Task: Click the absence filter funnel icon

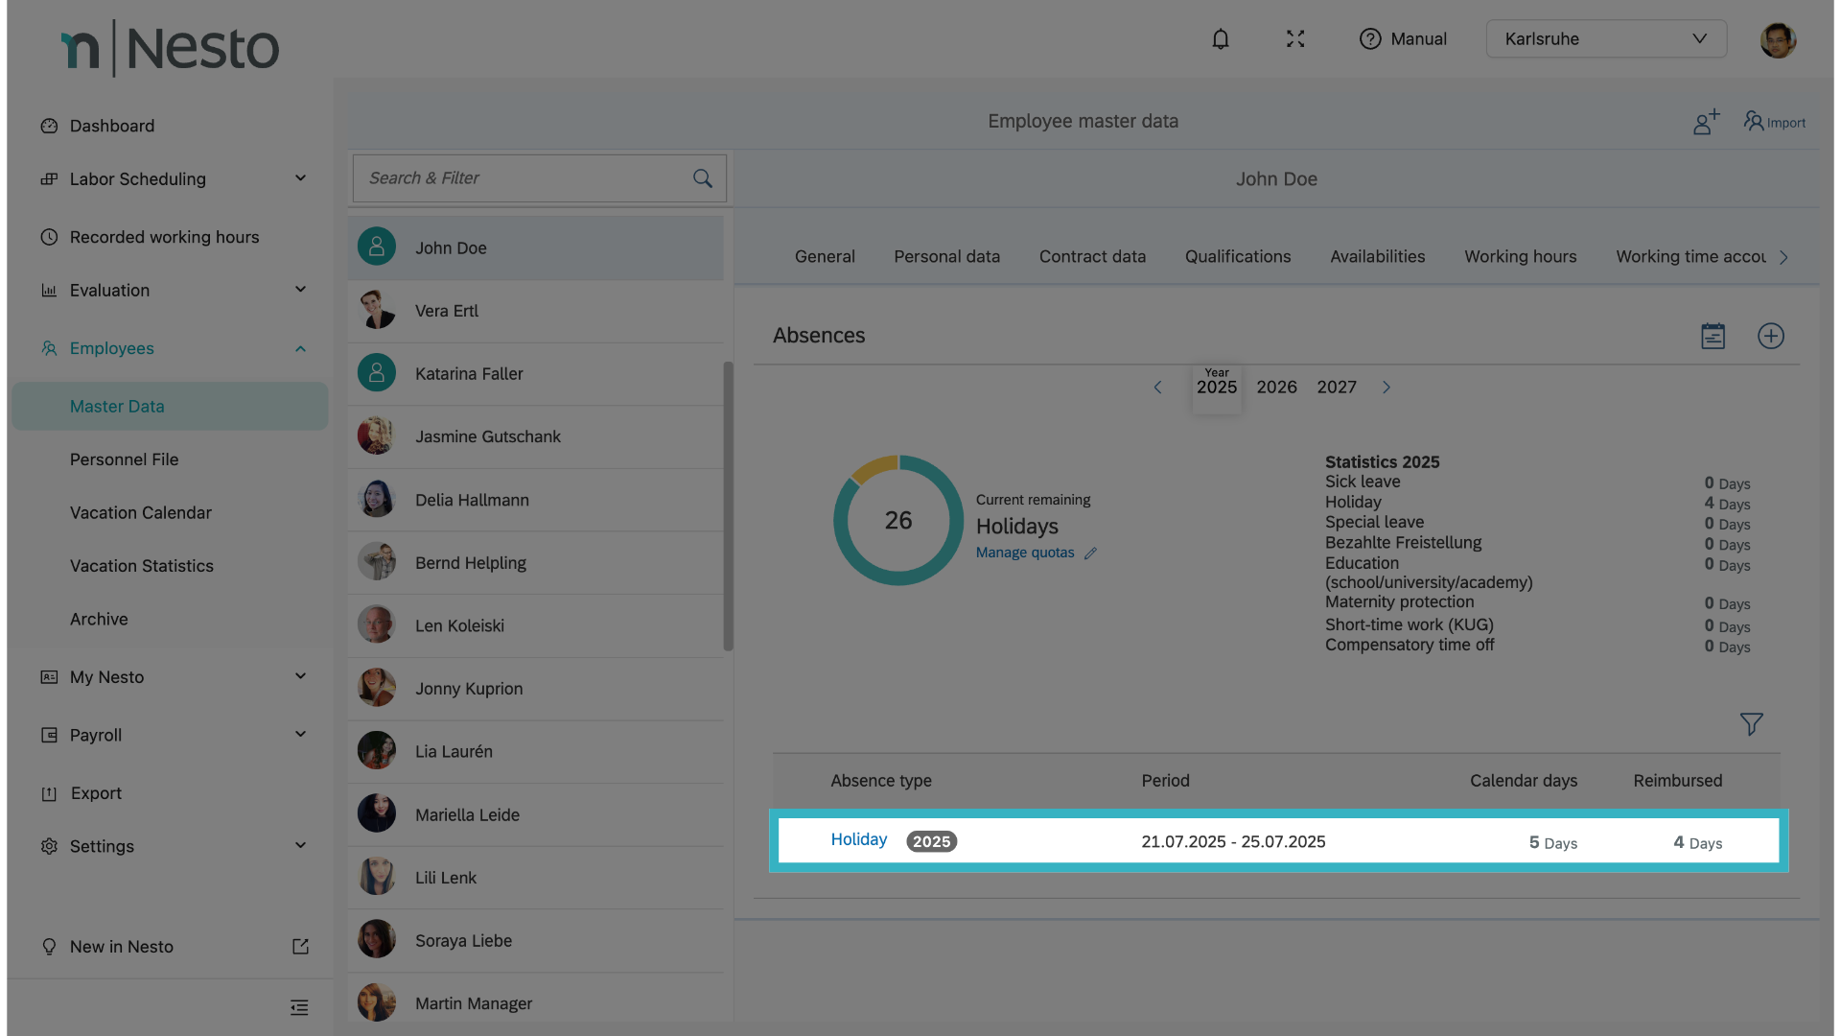Action: point(1751,724)
